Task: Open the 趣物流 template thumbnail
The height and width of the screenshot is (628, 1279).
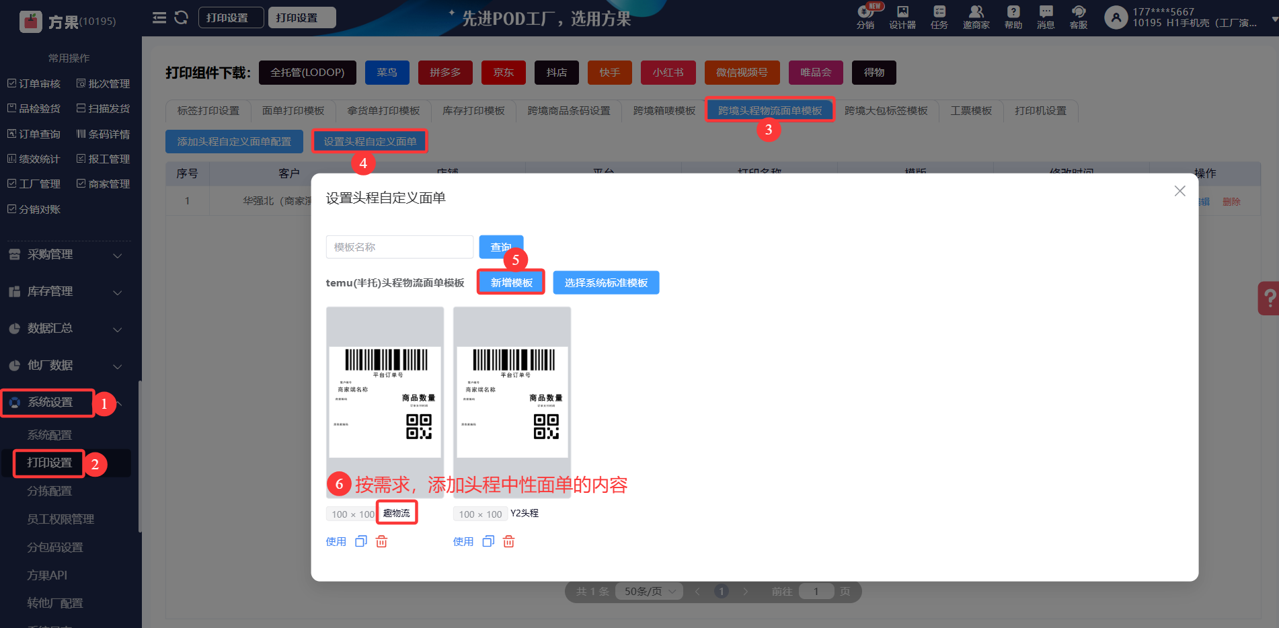Action: [x=385, y=402]
